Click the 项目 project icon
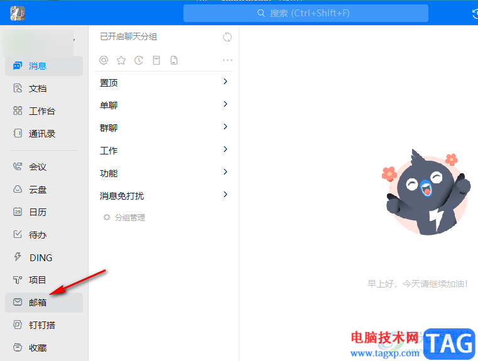The width and height of the screenshot is (478, 361). click(x=18, y=279)
